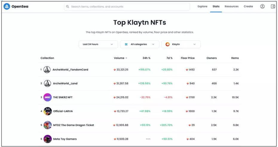The height and width of the screenshot is (147, 278).
Task: Click Meta Toy Gamers collection avatar
Action: [48, 139]
